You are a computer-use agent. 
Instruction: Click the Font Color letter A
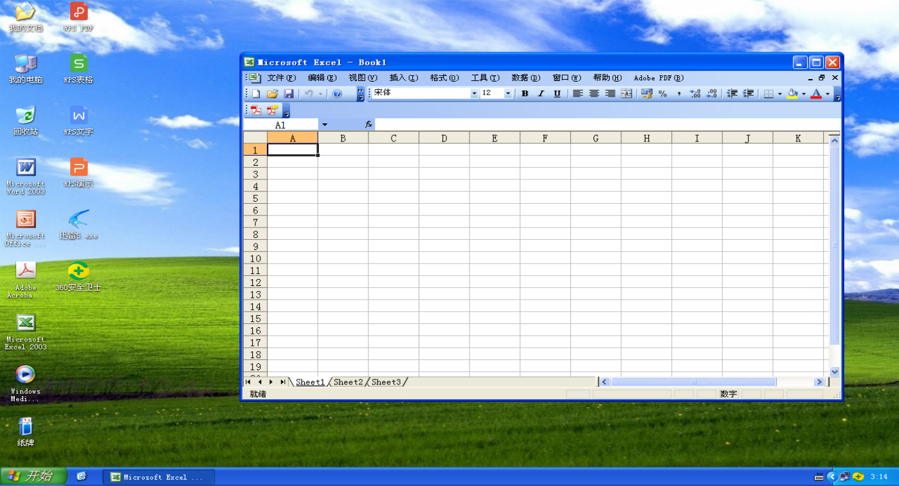[x=816, y=94]
